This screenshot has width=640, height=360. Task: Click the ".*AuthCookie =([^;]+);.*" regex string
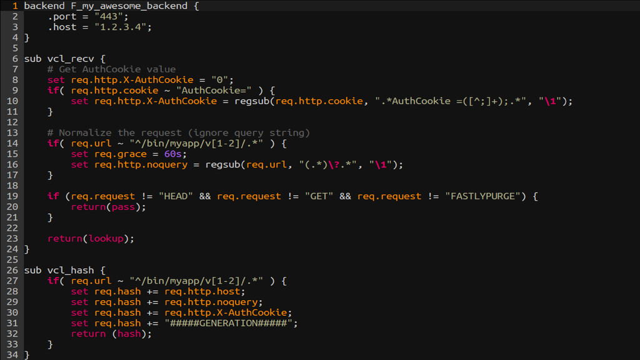pos(451,101)
